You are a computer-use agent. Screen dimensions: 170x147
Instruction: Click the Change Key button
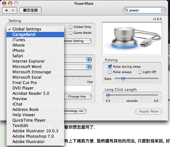[78, 96]
